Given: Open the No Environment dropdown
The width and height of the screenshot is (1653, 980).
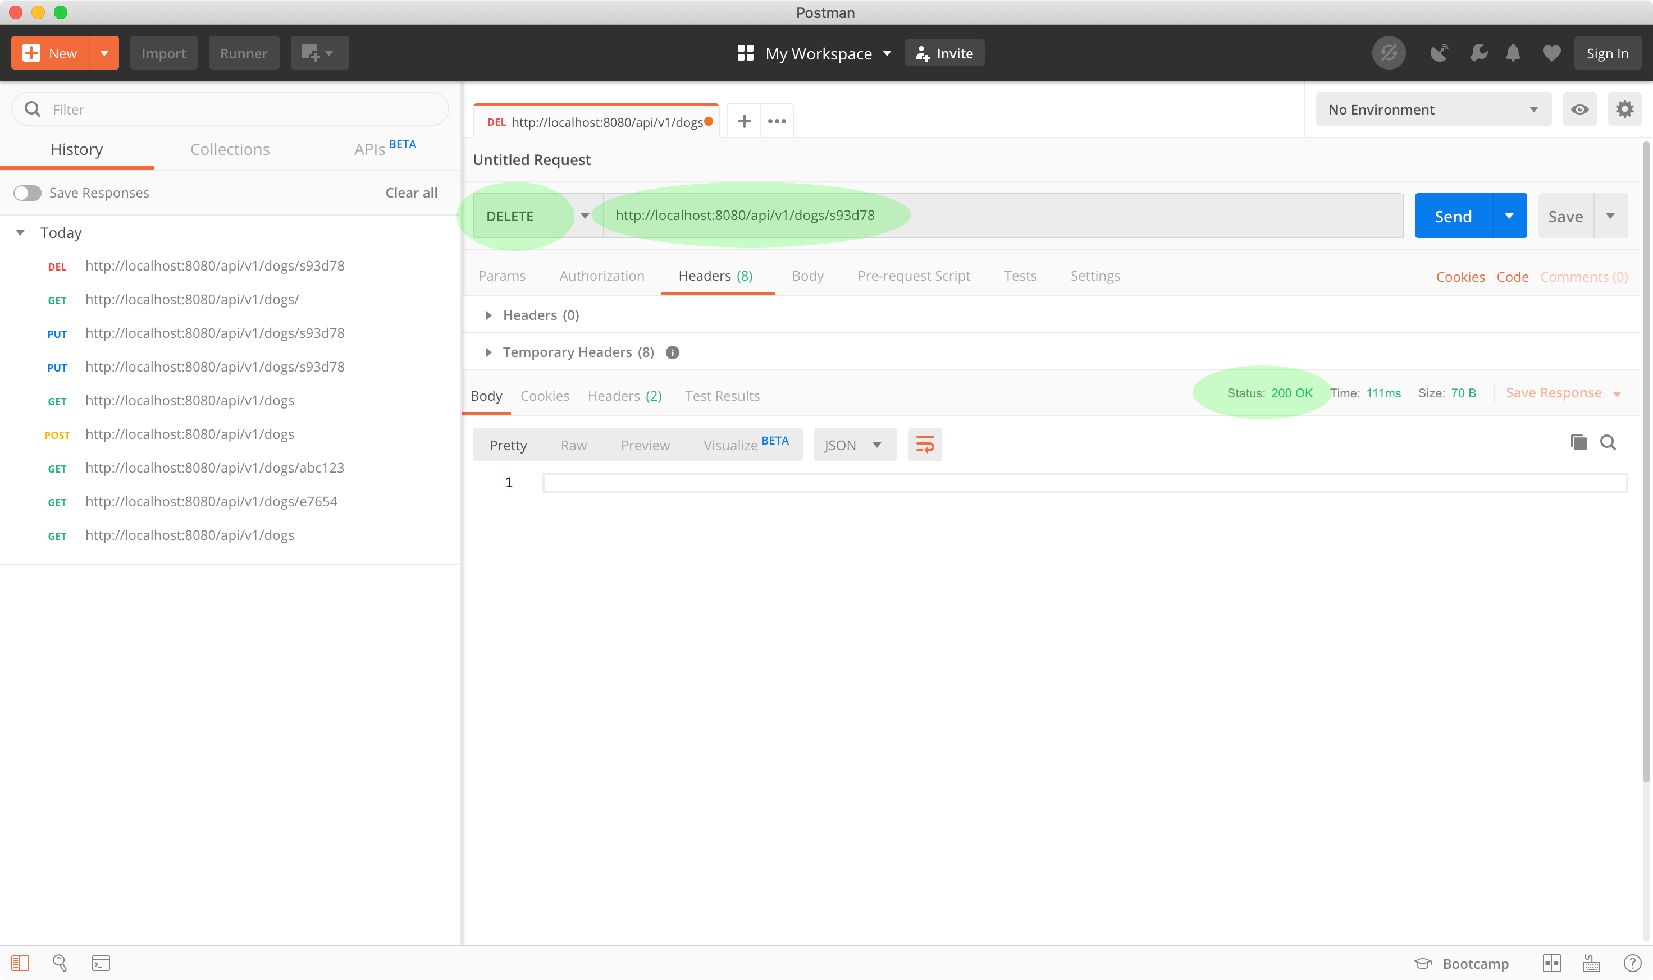Looking at the screenshot, I should [1432, 109].
